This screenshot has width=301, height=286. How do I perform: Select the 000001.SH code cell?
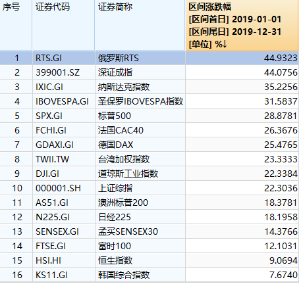(x=64, y=188)
